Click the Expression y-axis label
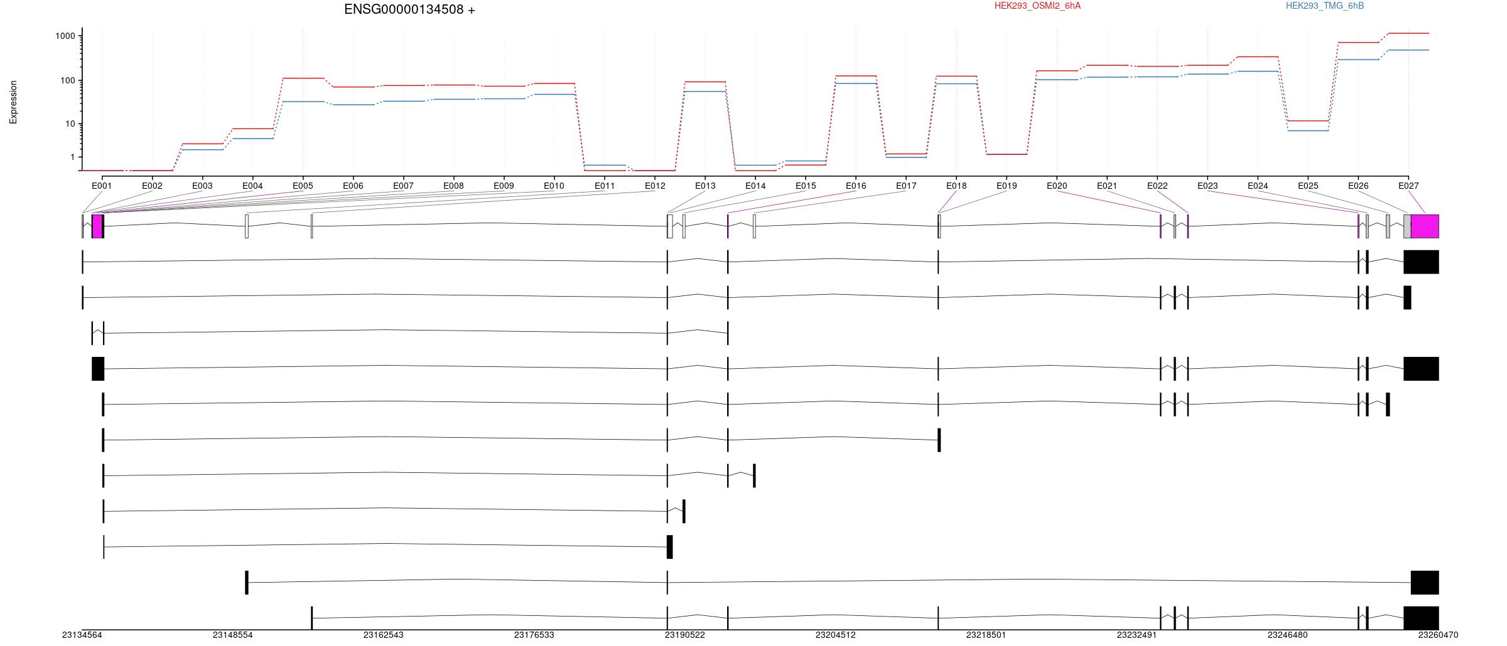The image size is (1507, 646). 13,102
